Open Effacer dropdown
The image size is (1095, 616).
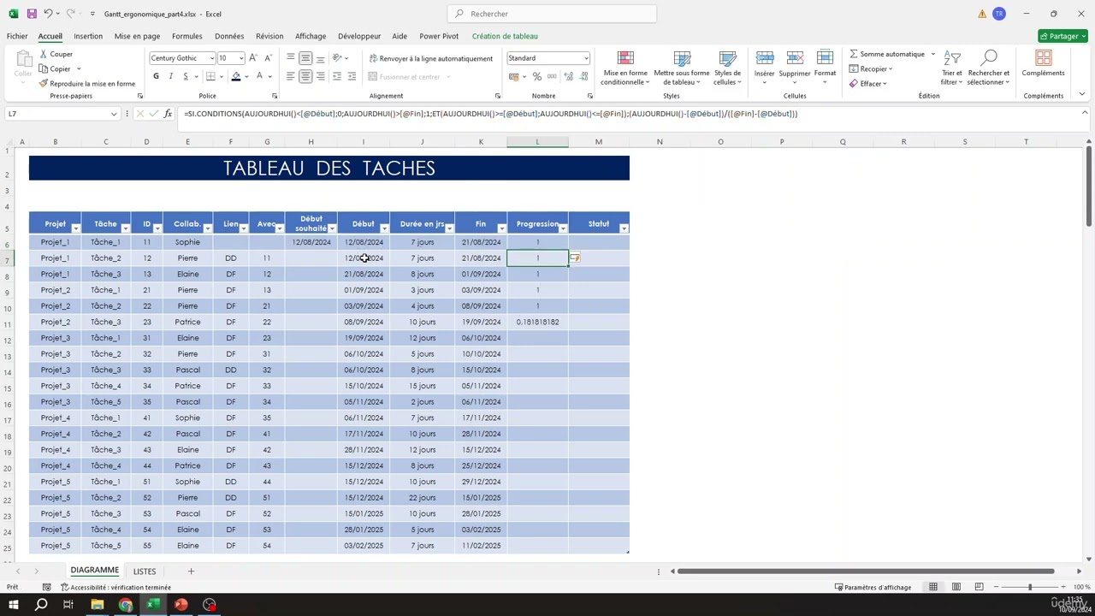pyautogui.click(x=868, y=84)
